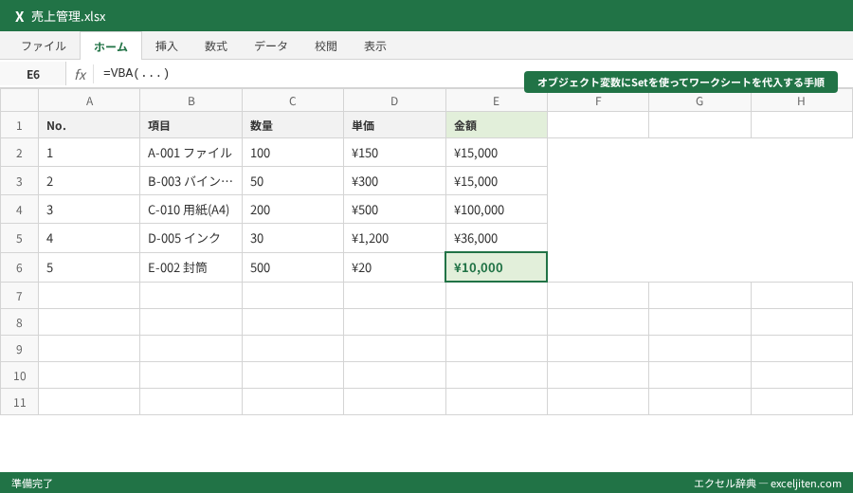
Task: Click the select-all corner of the grid
Action: tap(19, 100)
